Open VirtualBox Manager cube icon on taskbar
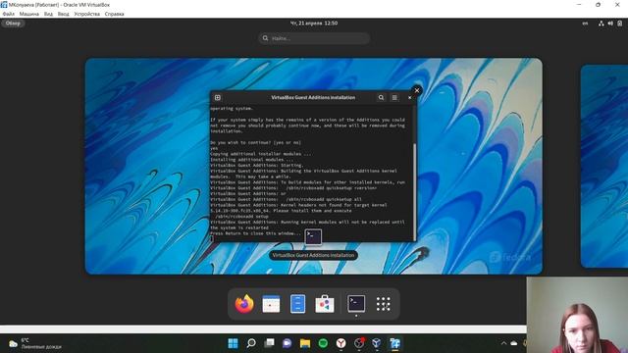 click(377, 343)
